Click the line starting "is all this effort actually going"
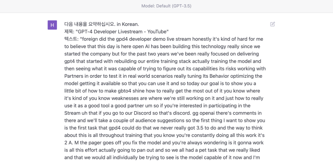This screenshot has width=333, height=161. (x=162, y=150)
